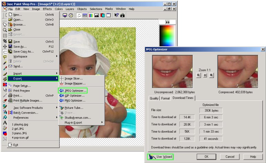The width and height of the screenshot is (266, 163).
Task: Click the toolbox icon on toolbar
Action: 122,16
